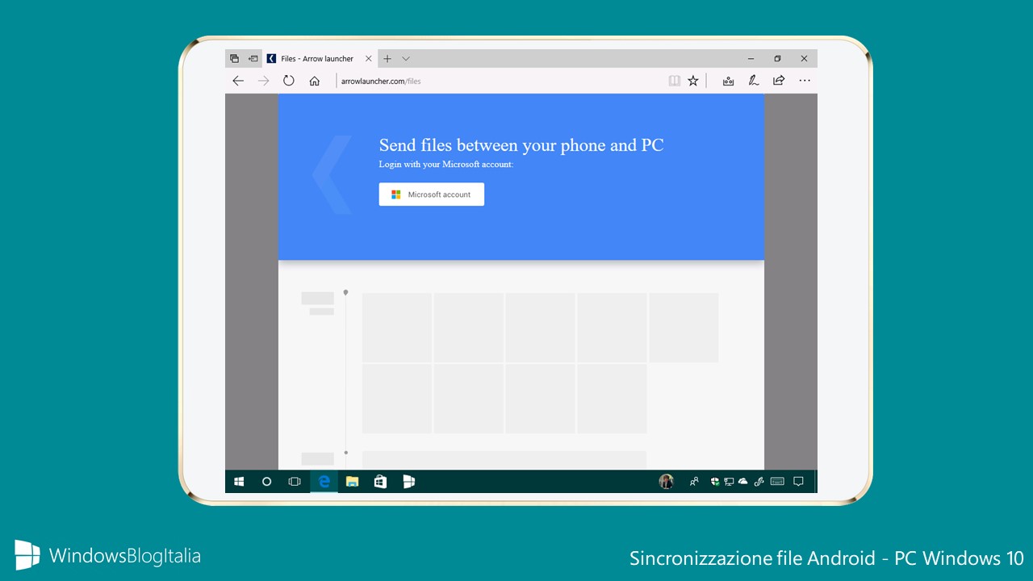Screen dimensions: 1033x581
Task: Close the Files - Arrow launcher tab
Action: [x=369, y=59]
